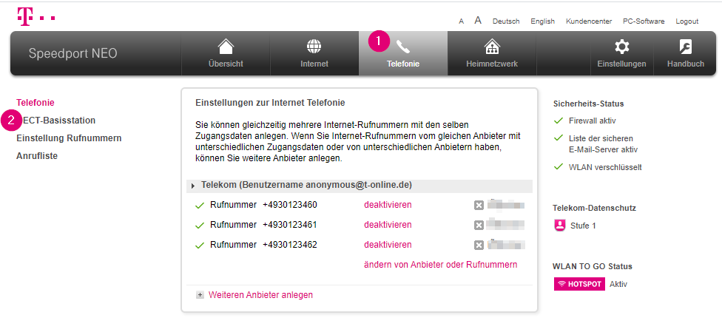Switch language to Deutsch
Screen dimensions: 722x335
pyautogui.click(x=506, y=21)
